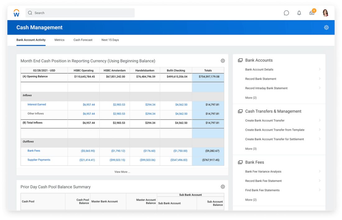Click the gear on Month End Cash Position card
The image size is (342, 220).
point(223,60)
